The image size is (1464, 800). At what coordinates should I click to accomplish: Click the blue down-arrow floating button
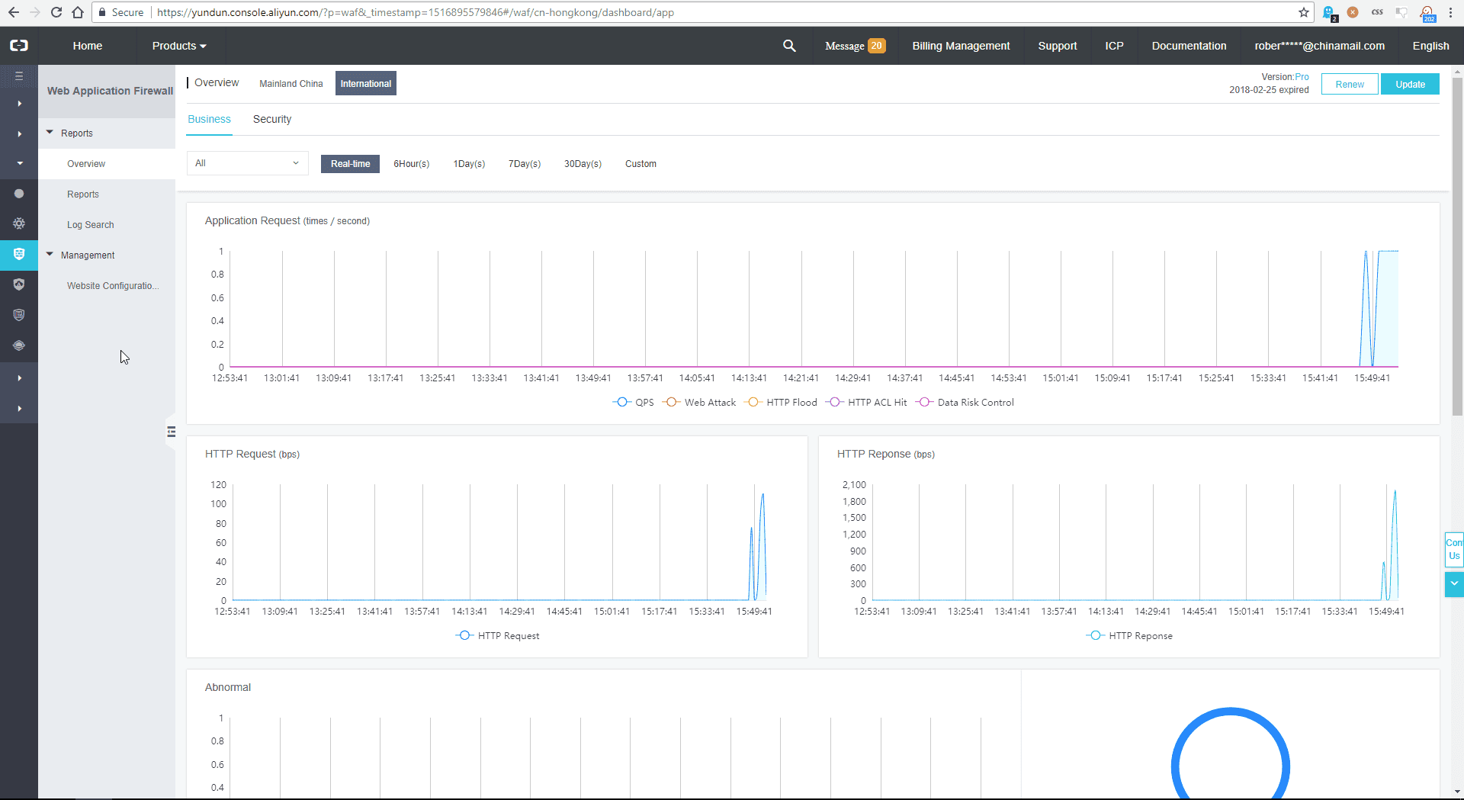tap(1454, 584)
